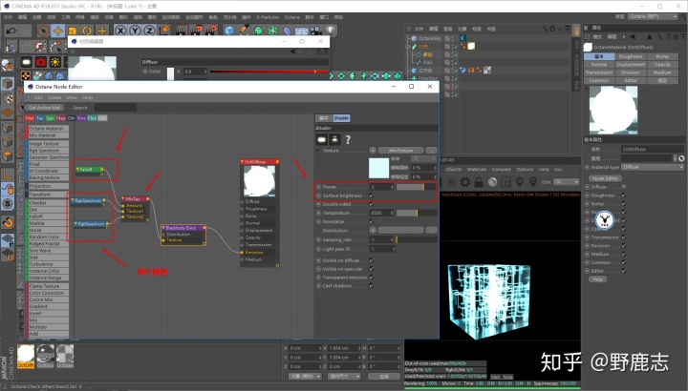
Task: Click red Octane camera icon
Action: point(41,62)
